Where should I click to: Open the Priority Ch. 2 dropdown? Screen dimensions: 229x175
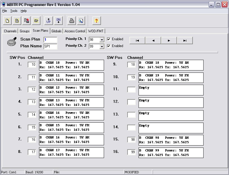click(102, 47)
